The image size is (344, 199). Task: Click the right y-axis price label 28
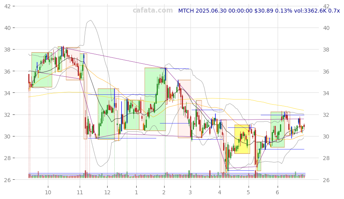(x=326, y=158)
